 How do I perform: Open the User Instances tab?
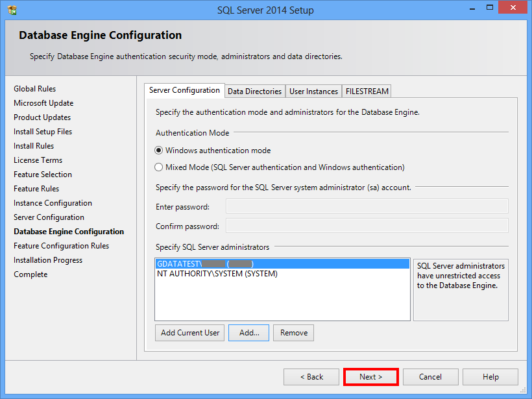313,91
